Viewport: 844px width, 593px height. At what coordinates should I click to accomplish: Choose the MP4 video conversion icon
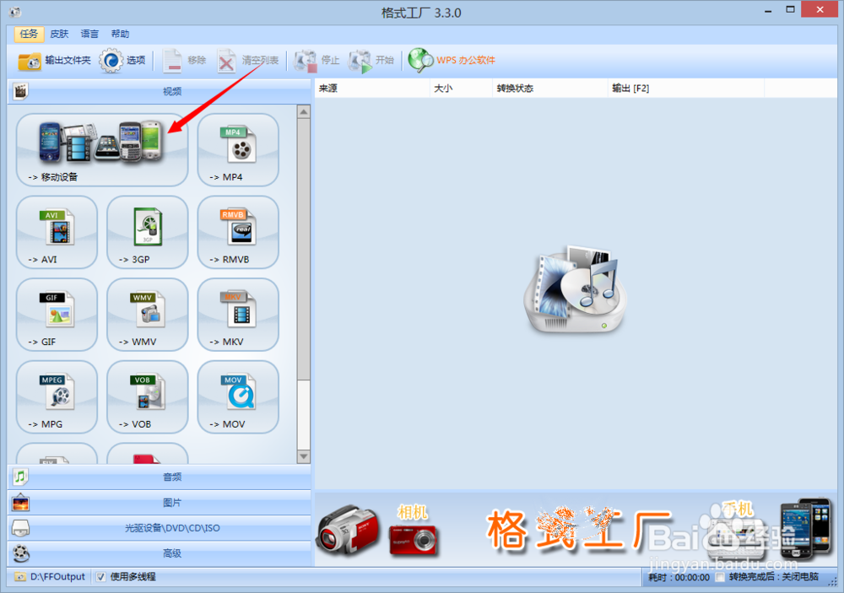pos(238,150)
